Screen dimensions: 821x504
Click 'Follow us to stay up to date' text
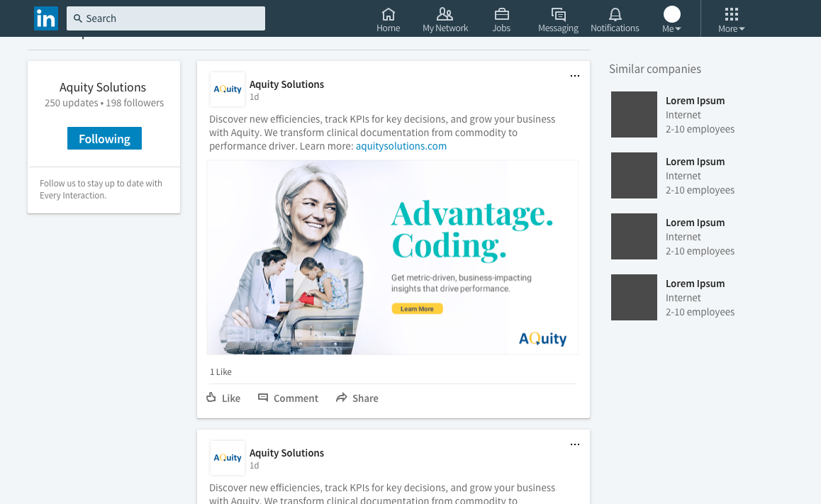pyautogui.click(x=101, y=189)
